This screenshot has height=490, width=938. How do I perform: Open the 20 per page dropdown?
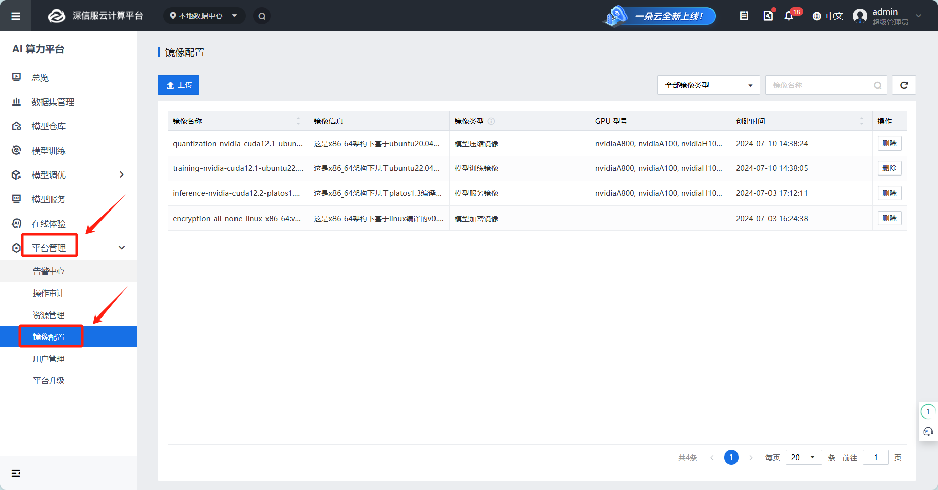[x=804, y=457]
